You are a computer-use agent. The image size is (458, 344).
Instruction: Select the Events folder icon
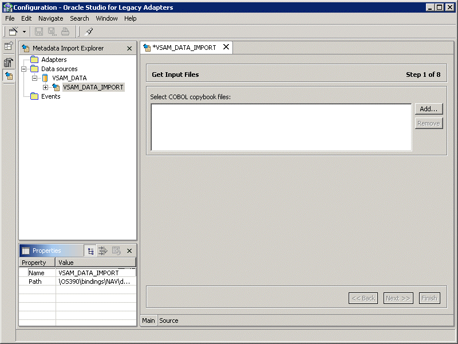[x=34, y=96]
